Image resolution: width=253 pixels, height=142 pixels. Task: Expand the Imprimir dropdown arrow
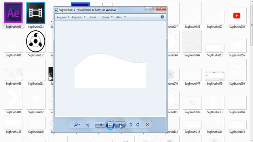click(x=85, y=17)
